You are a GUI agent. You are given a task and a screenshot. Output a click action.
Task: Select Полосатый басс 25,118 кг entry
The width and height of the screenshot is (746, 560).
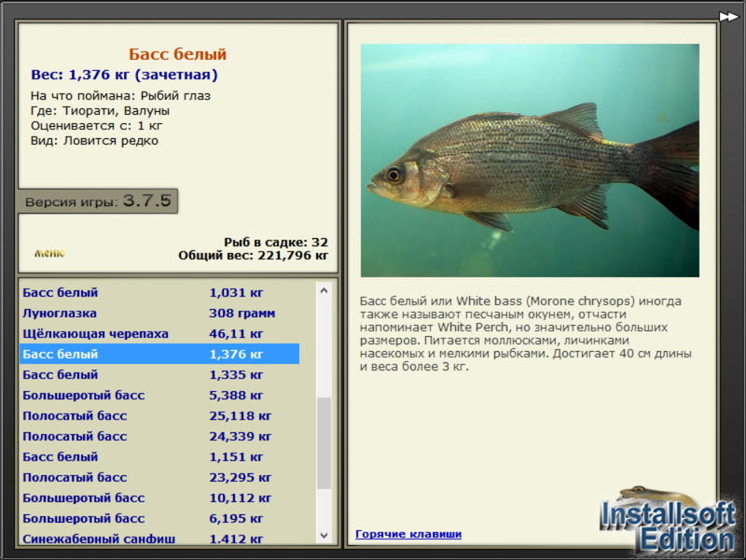pos(159,415)
